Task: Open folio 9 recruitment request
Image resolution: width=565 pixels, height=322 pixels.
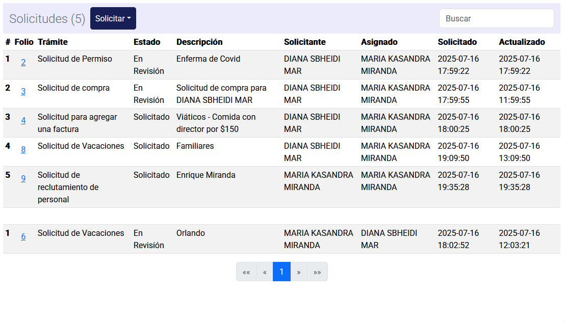Action: click(23, 179)
